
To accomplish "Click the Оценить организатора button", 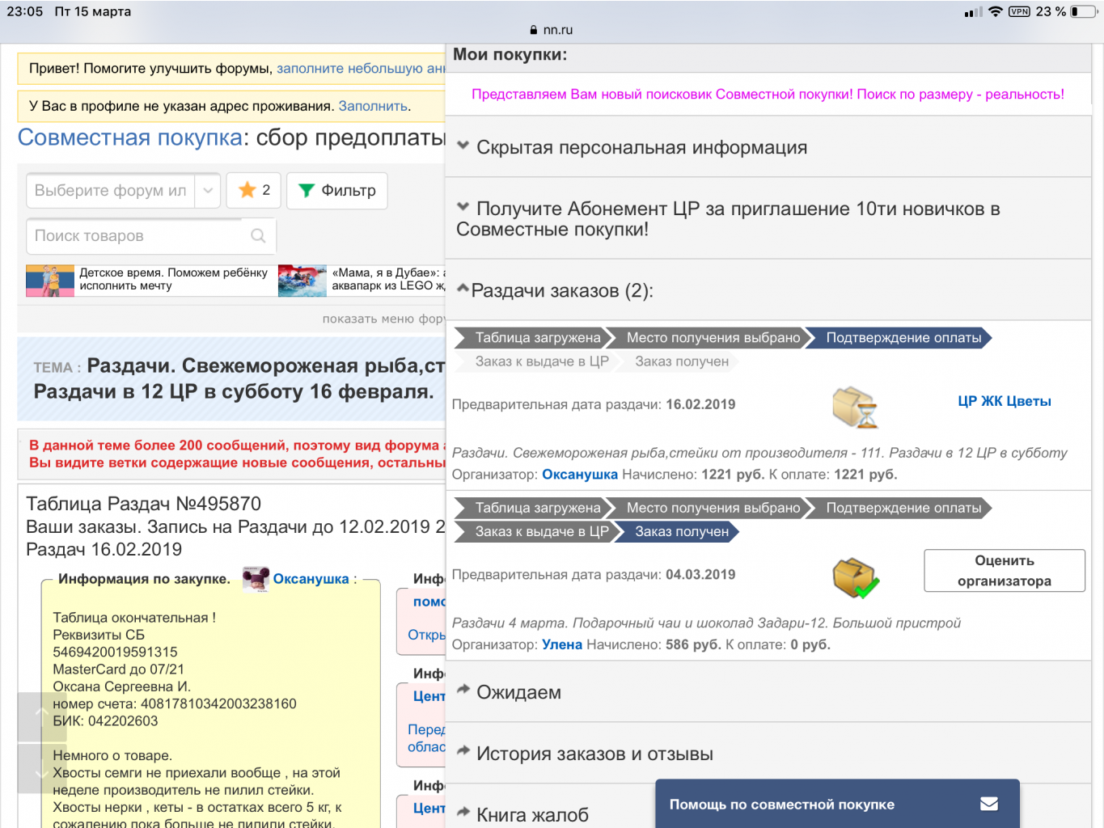I will click(x=1005, y=571).
